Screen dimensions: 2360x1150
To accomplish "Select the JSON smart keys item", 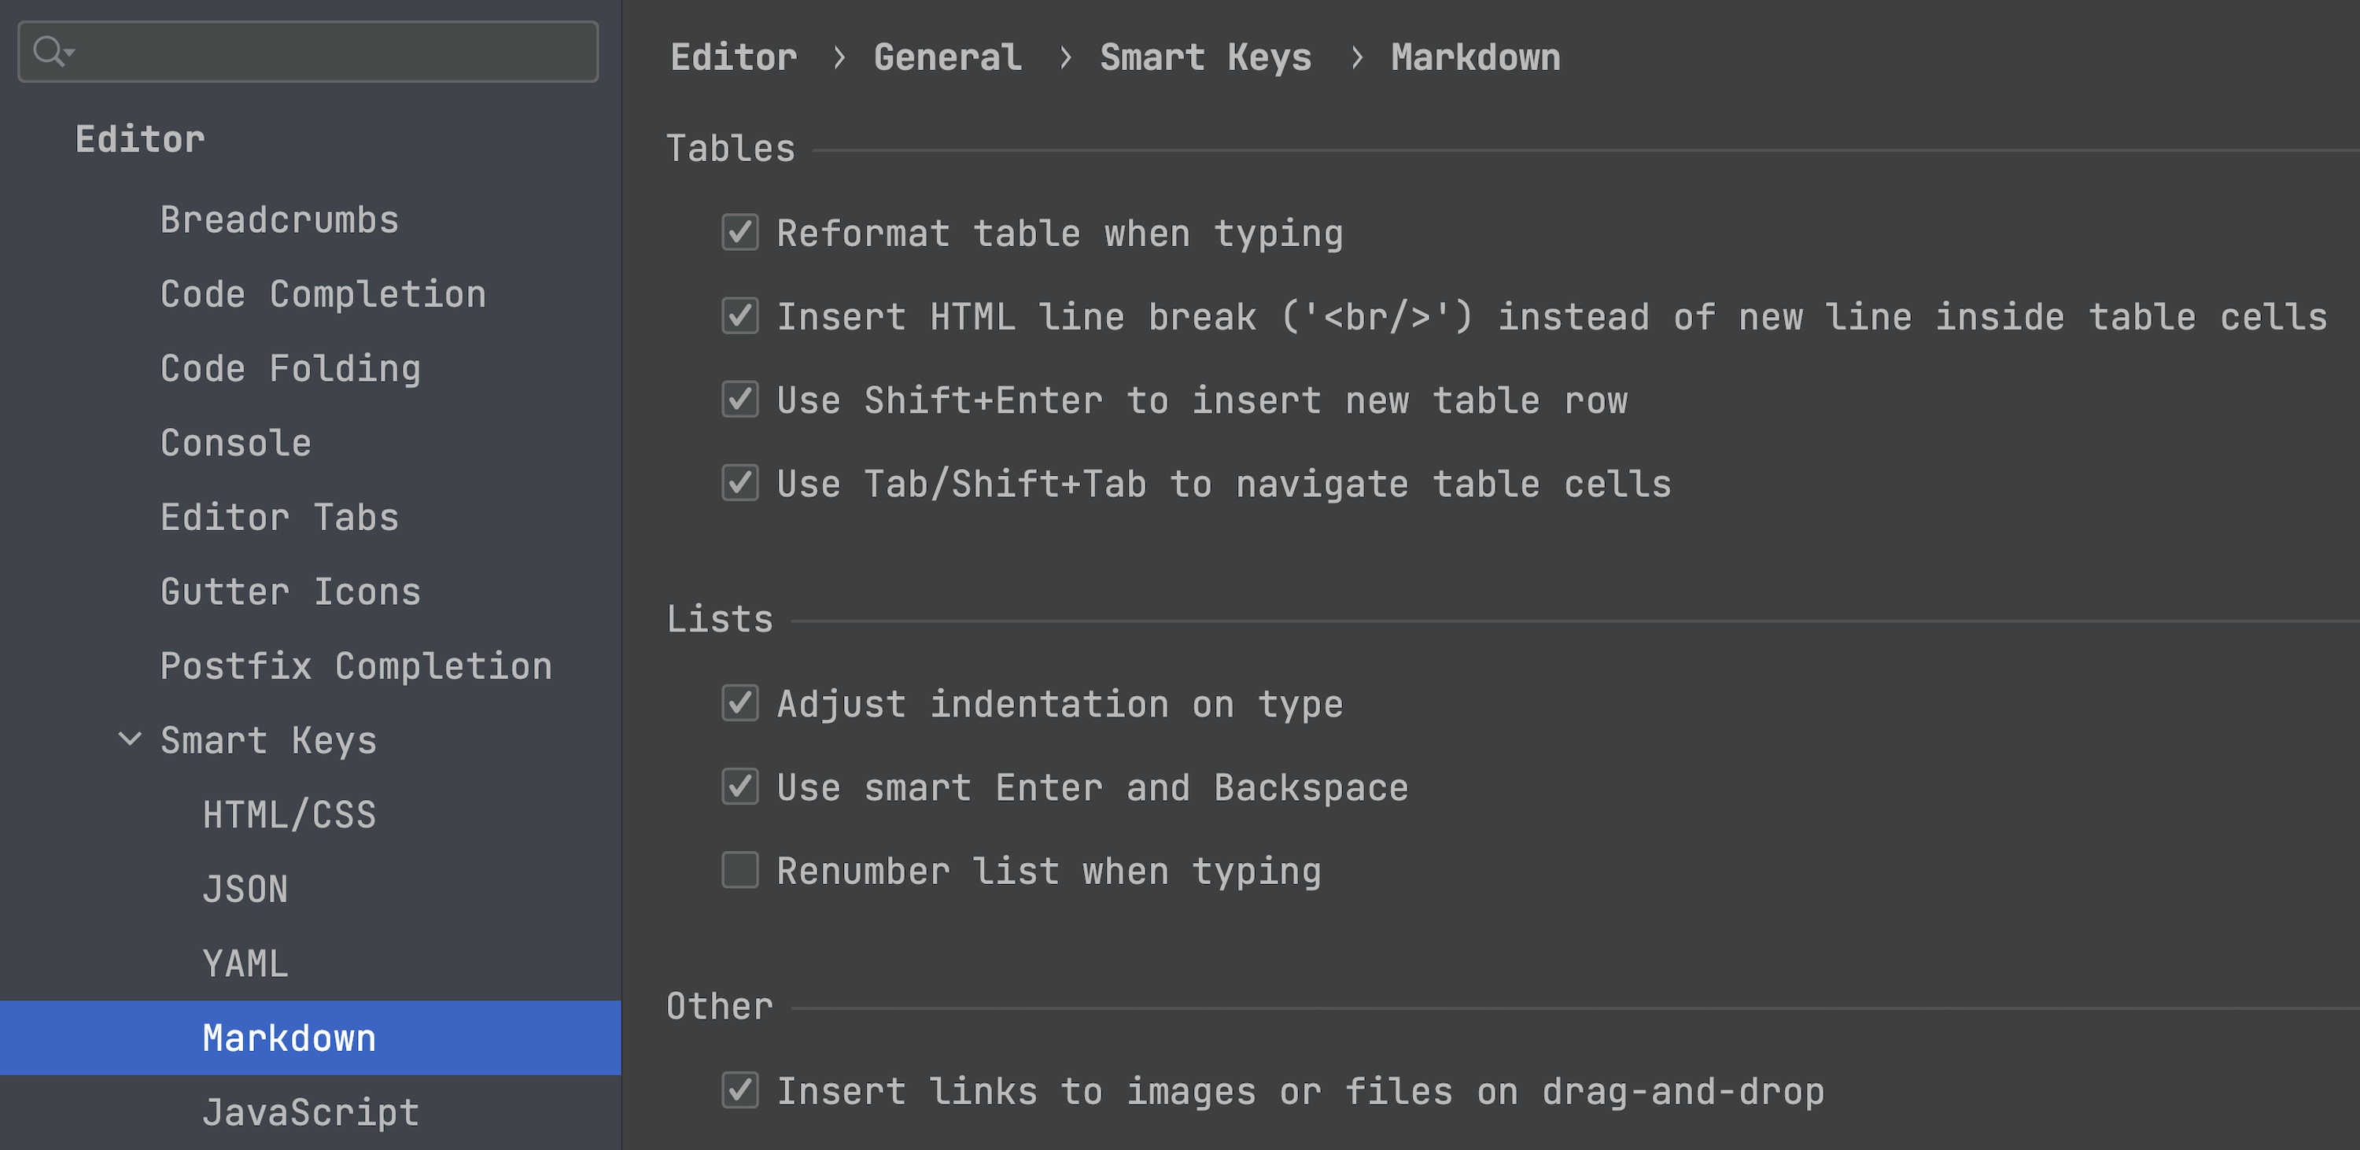I will (x=245, y=889).
